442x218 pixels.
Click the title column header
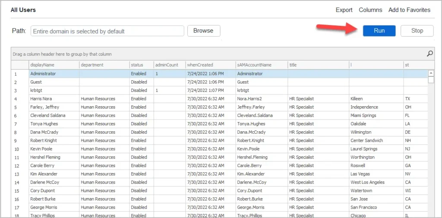pos(318,65)
